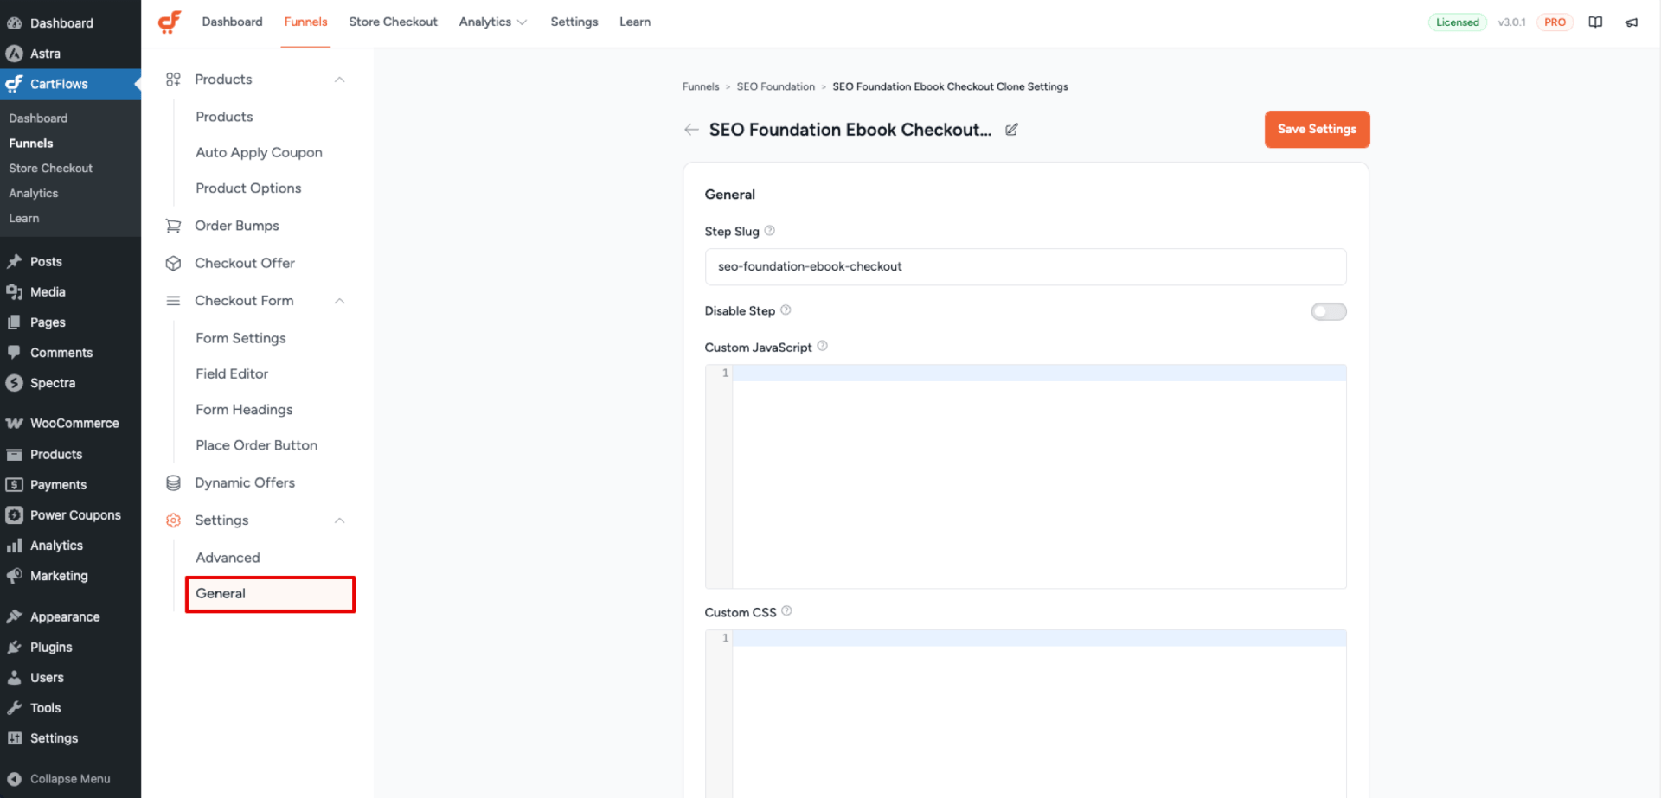
Task: Open the Learn tab in the top nav
Action: pos(635,22)
